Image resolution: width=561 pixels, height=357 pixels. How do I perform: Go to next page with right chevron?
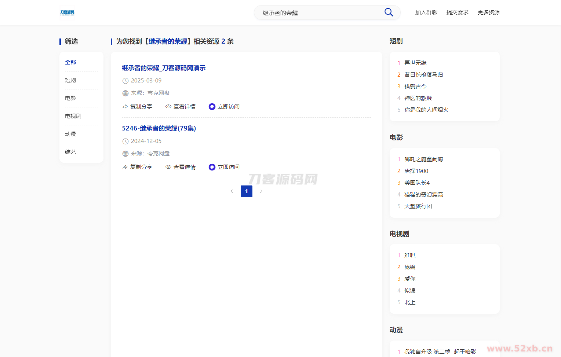(x=261, y=191)
